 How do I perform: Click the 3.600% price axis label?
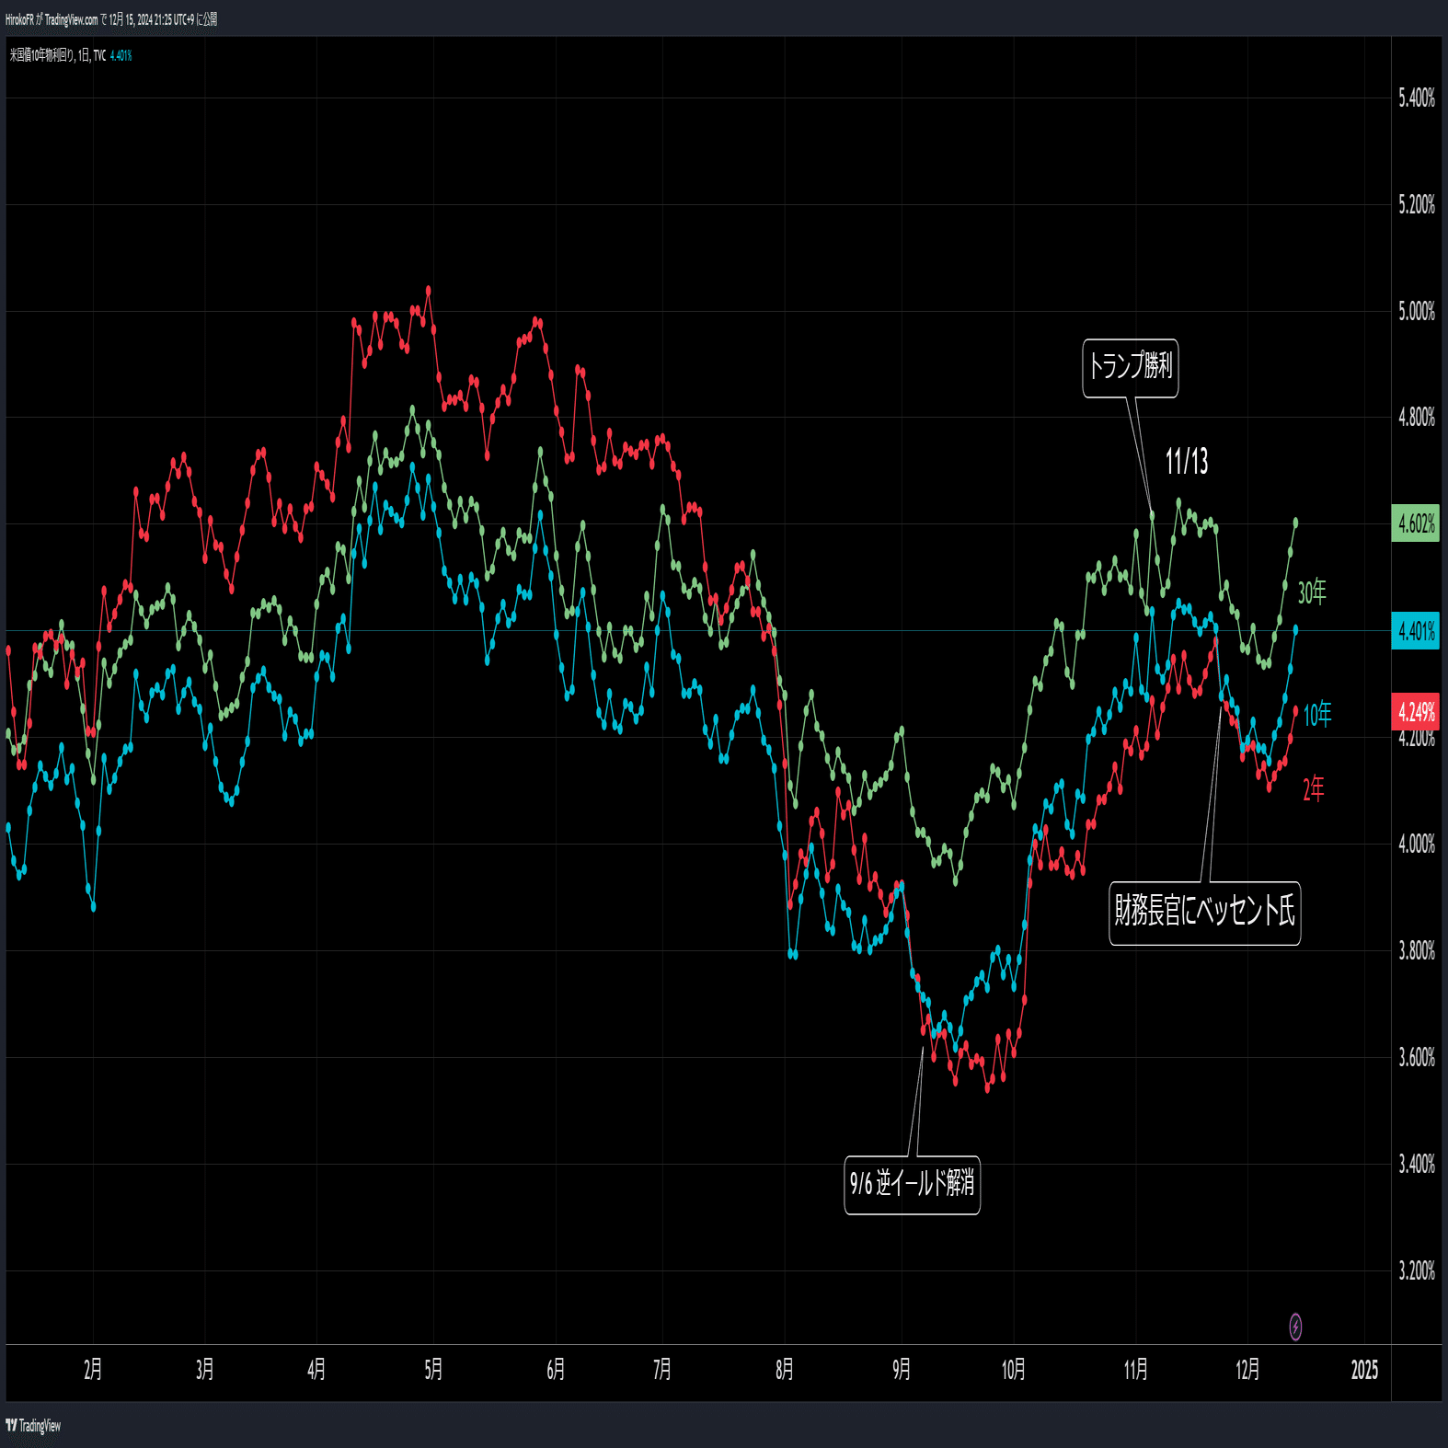(1417, 1057)
